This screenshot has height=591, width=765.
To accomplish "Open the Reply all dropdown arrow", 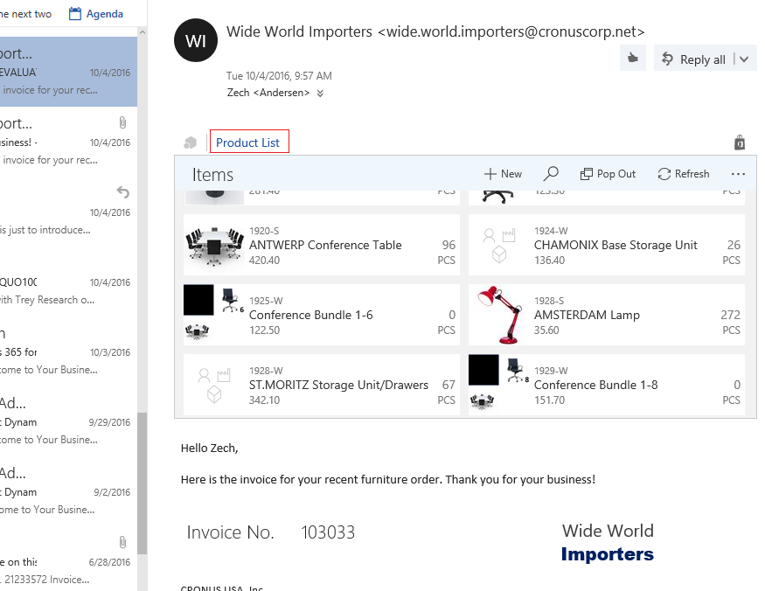I will [744, 59].
